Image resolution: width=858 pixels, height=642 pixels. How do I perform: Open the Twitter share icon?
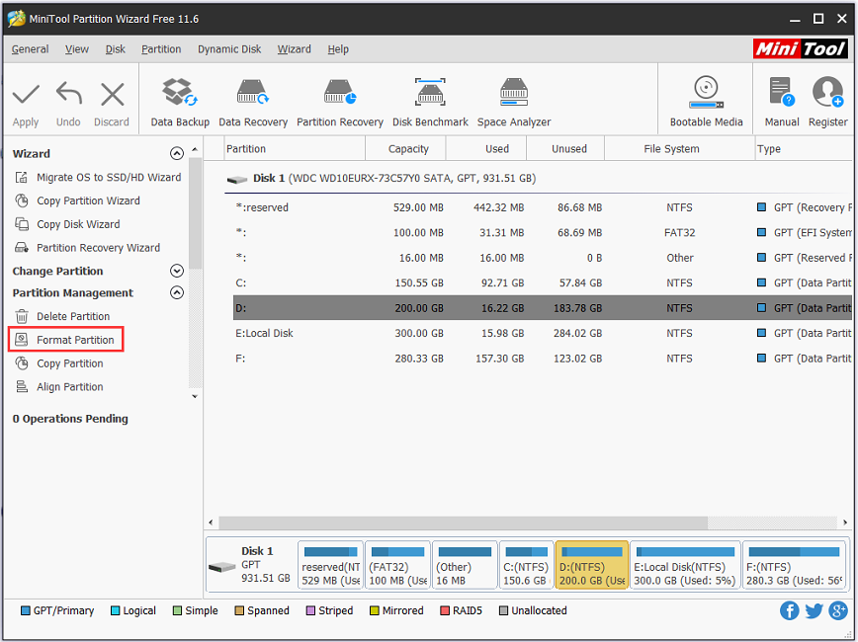tap(814, 610)
